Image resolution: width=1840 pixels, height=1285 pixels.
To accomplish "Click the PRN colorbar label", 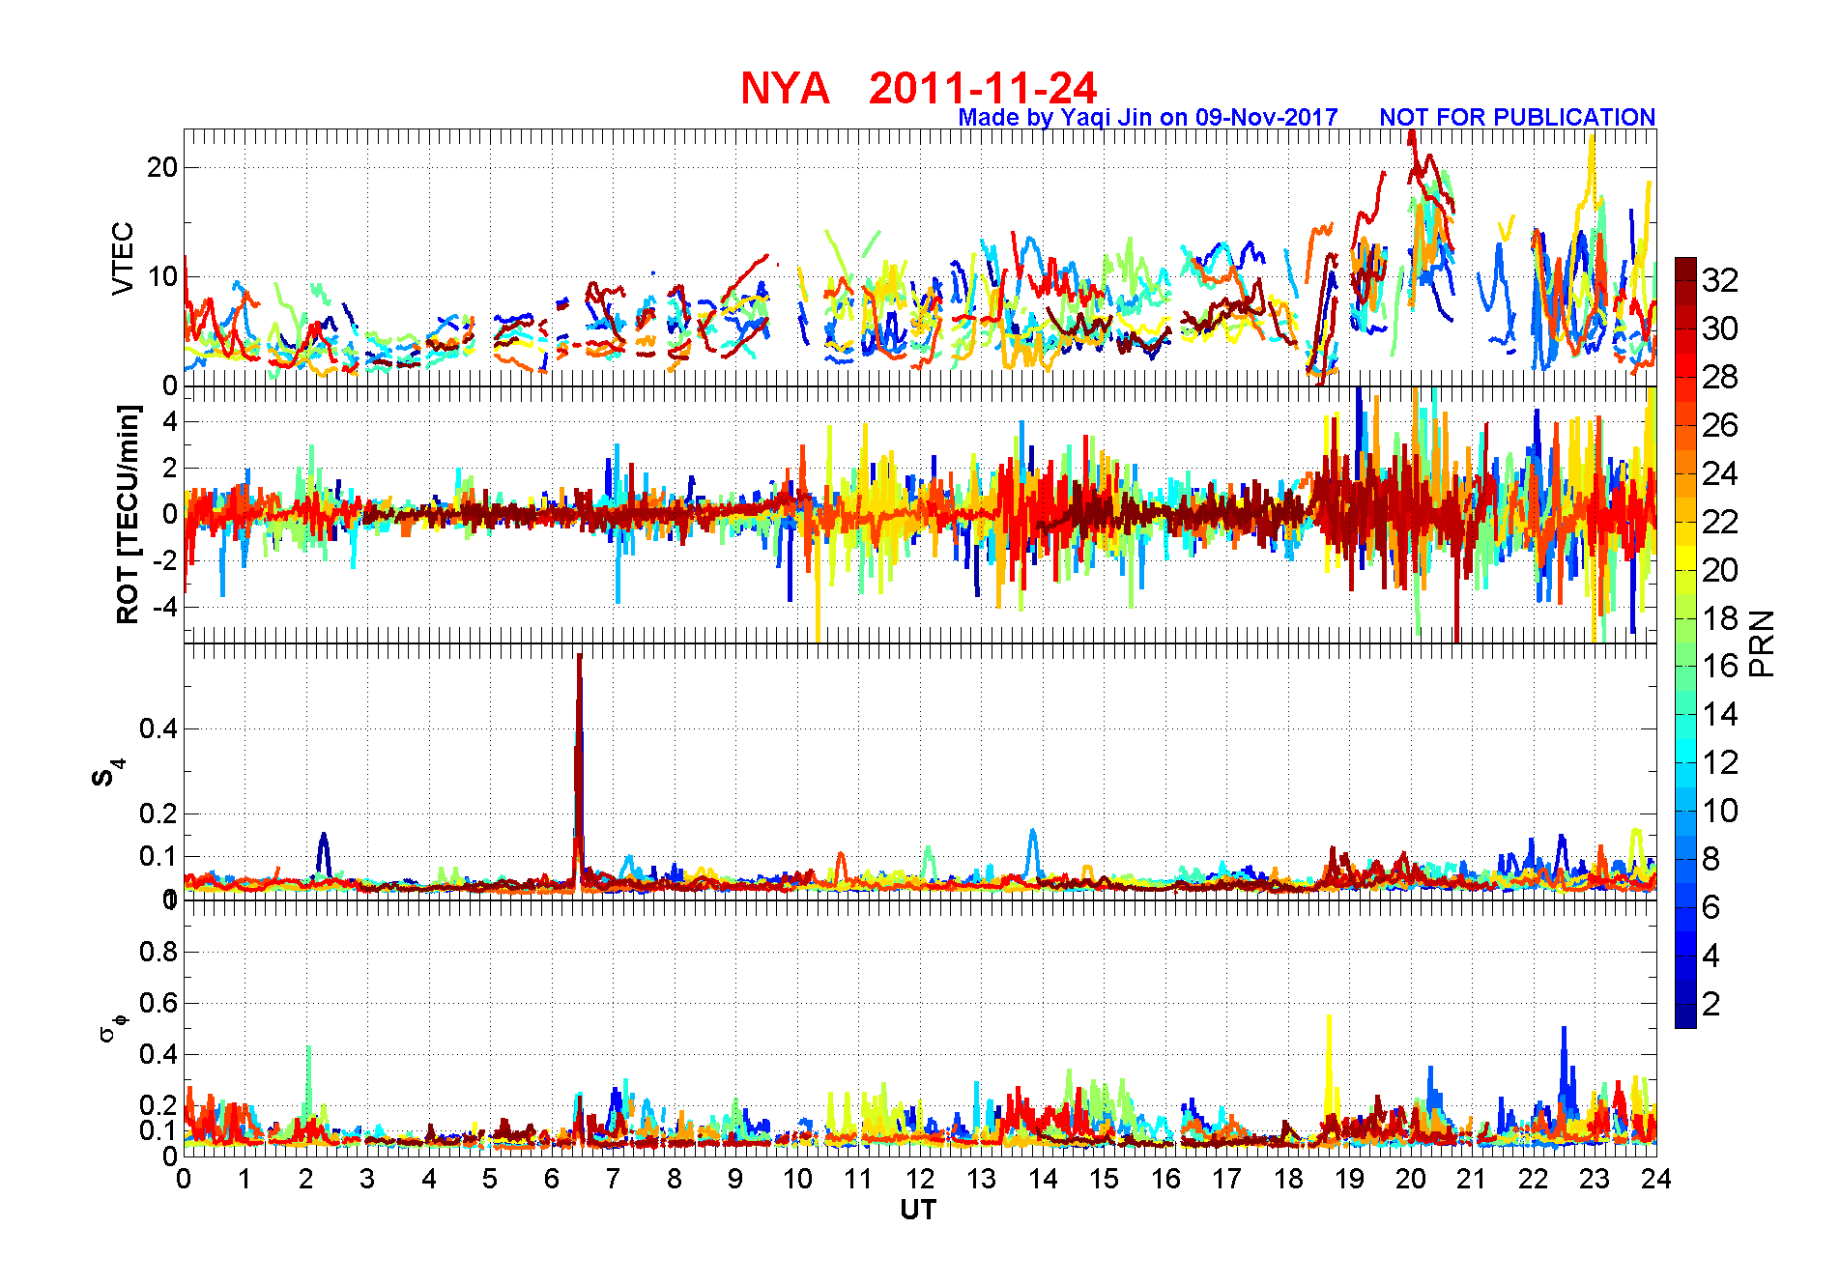I will pyautogui.click(x=1762, y=643).
